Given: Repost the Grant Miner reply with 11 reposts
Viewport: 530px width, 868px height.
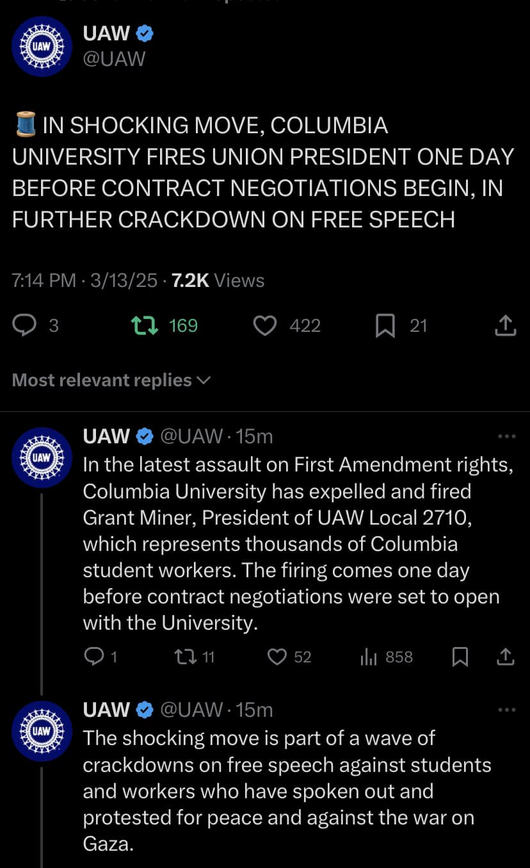Looking at the screenshot, I should click(x=184, y=657).
